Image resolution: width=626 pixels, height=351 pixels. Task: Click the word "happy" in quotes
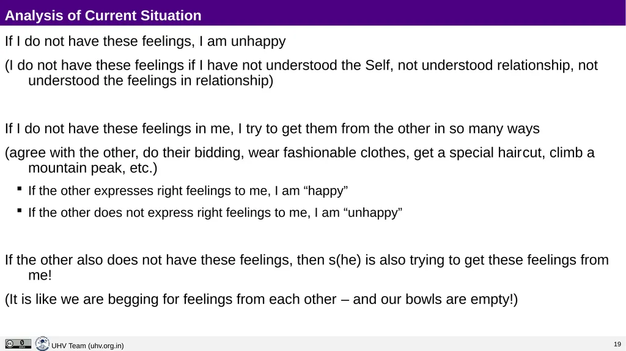pos(326,191)
